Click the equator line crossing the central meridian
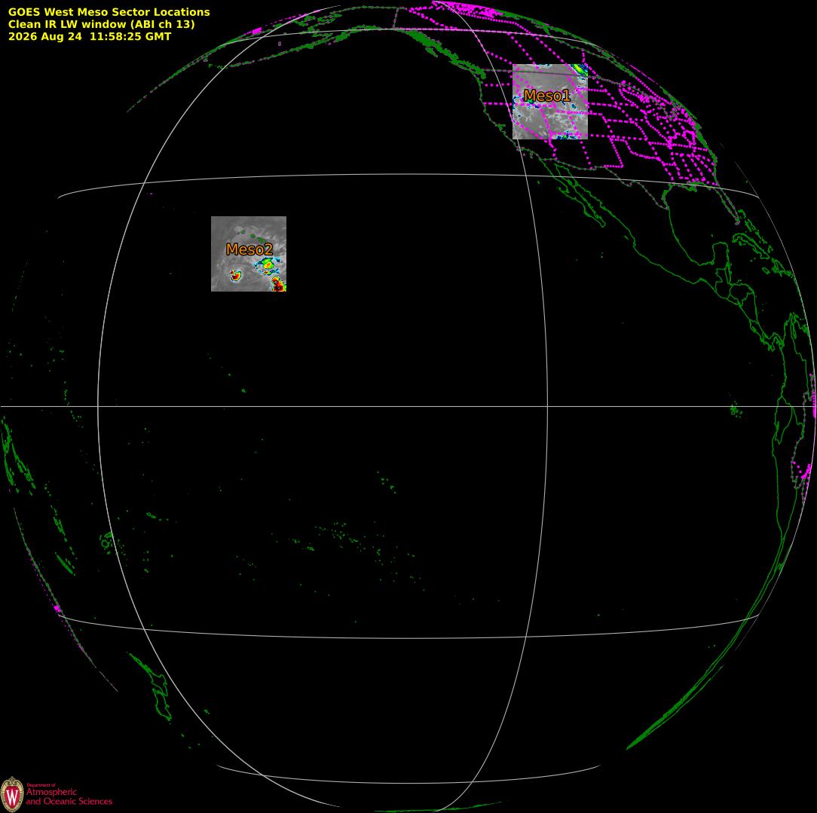 pos(547,406)
